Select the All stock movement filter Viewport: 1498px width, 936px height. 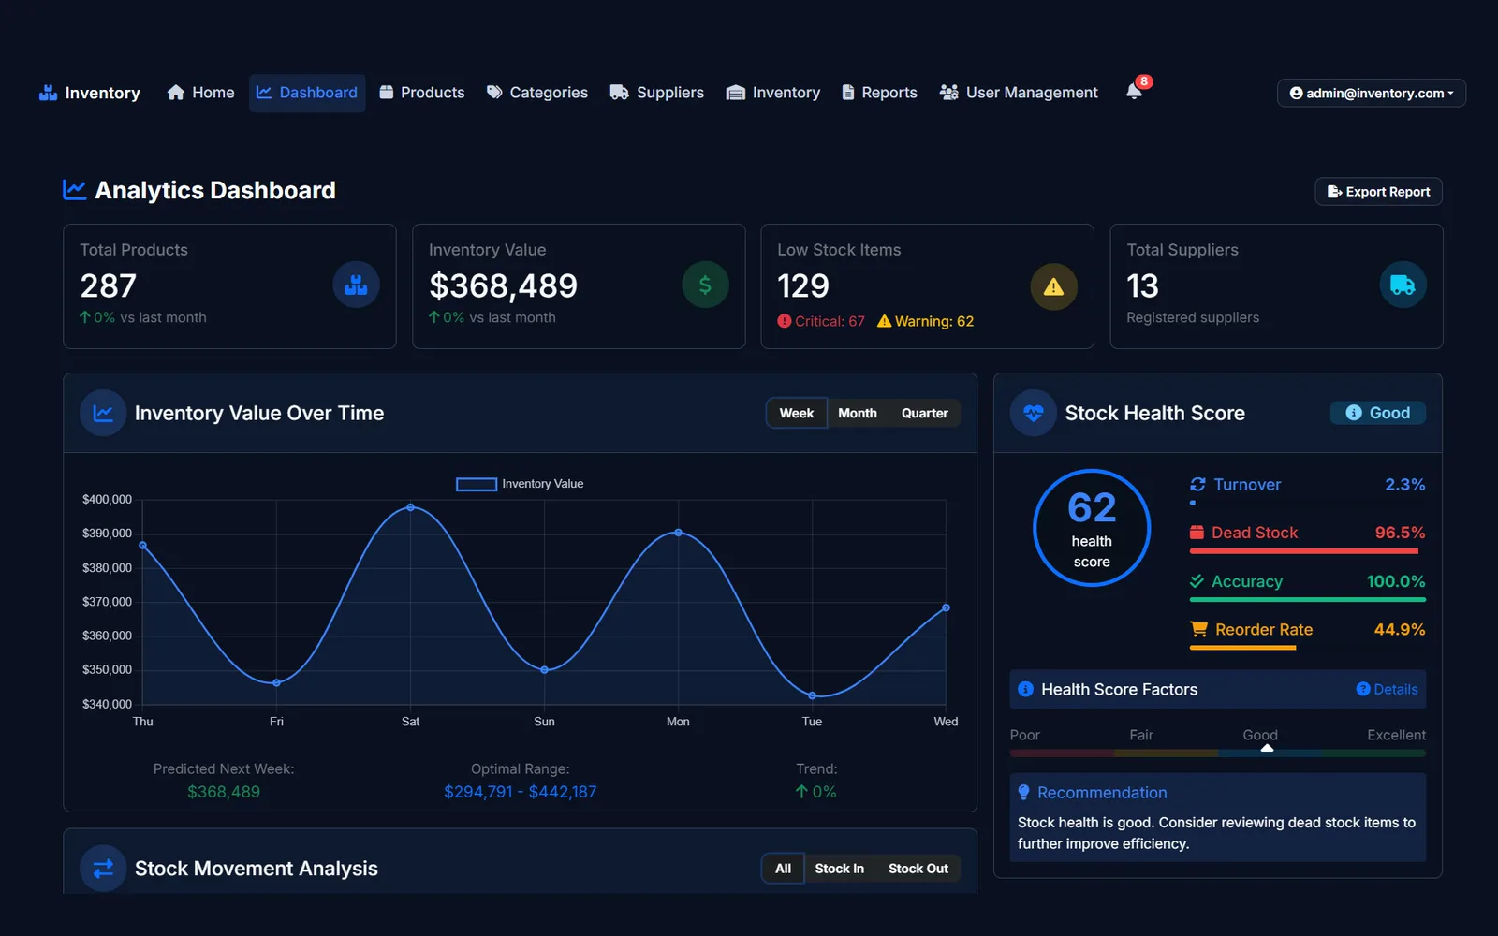click(x=783, y=869)
